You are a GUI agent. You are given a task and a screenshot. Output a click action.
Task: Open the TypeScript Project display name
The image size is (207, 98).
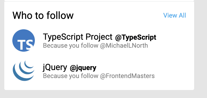(x=78, y=37)
